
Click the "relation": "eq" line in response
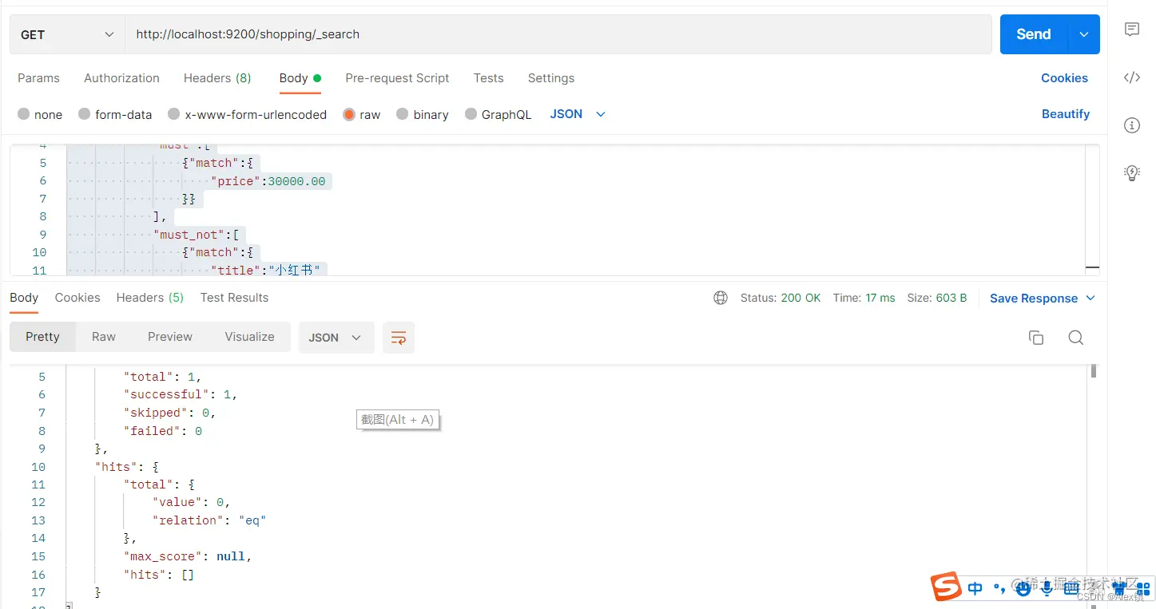209,520
